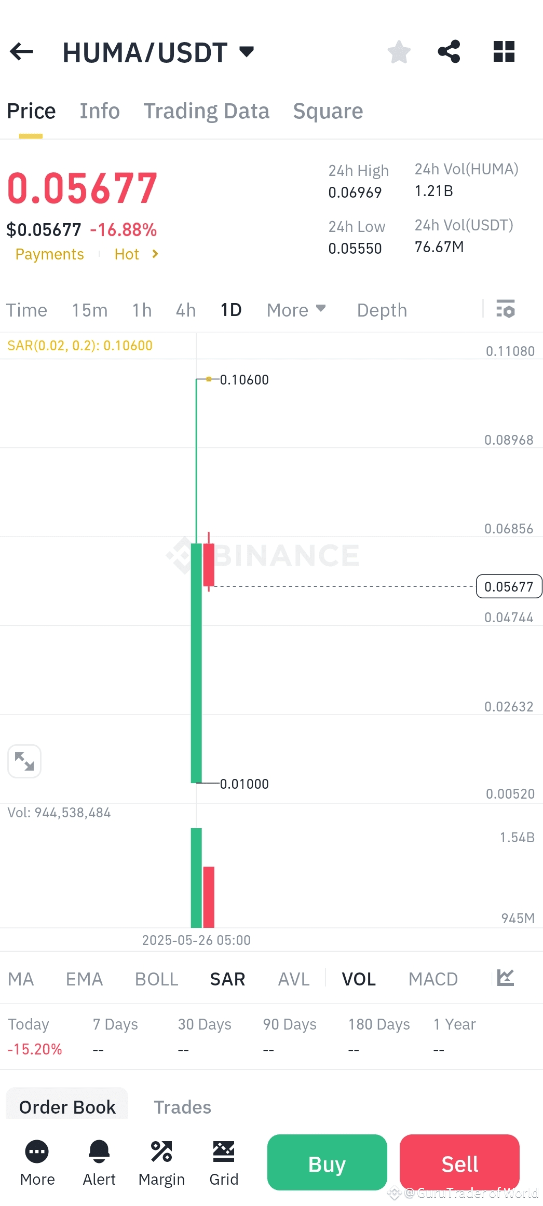Expand the Payments Hot tags chevron

point(155,254)
